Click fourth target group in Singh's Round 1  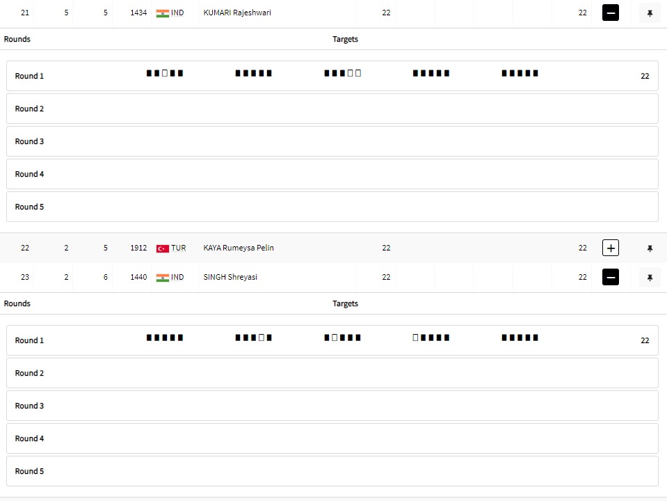431,337
